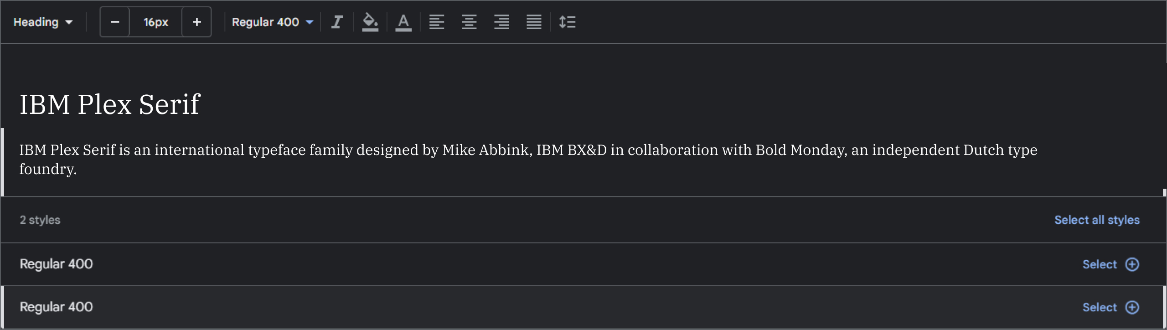Justify the text
Image resolution: width=1167 pixels, height=330 pixels.
pos(534,22)
